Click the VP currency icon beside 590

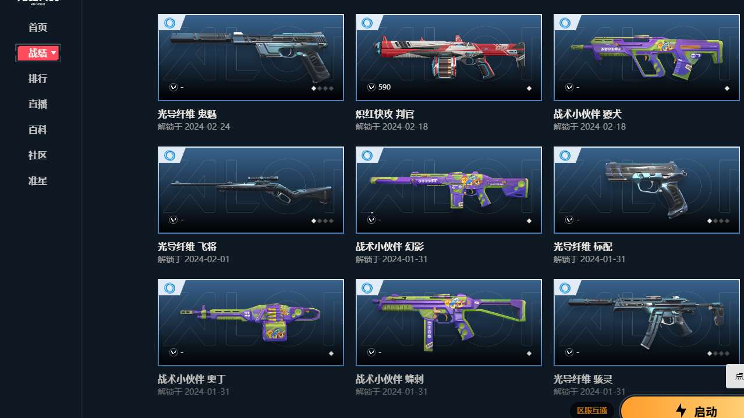point(371,87)
